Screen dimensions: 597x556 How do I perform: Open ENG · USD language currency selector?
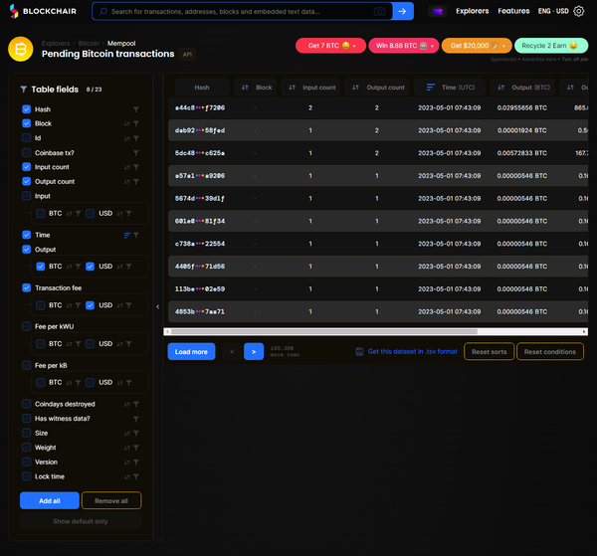click(x=553, y=11)
